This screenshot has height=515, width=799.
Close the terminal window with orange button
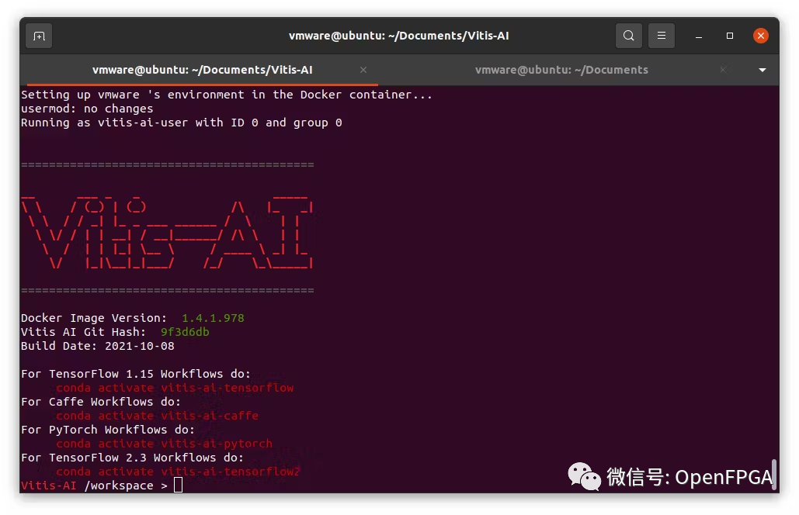[761, 36]
